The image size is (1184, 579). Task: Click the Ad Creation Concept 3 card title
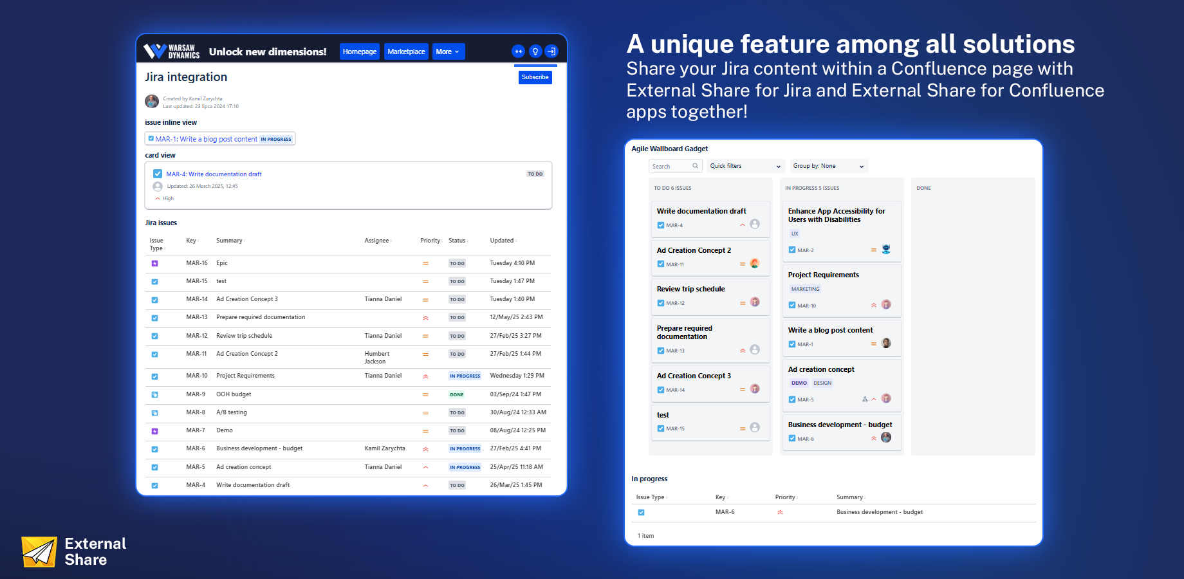coord(694,376)
